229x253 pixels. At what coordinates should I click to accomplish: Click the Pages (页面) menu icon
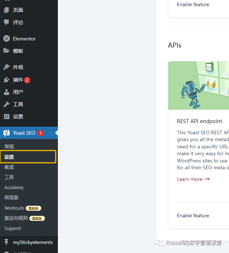pos(7,10)
